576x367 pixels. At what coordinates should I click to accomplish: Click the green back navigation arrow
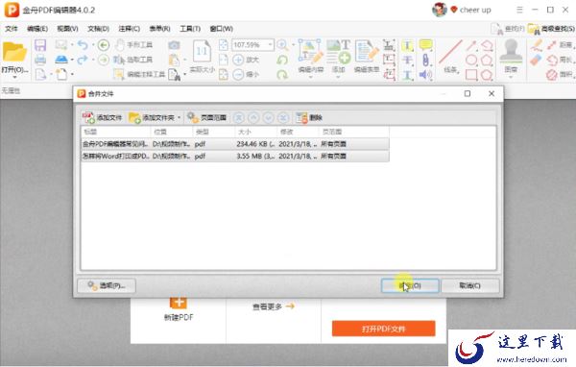click(104, 45)
